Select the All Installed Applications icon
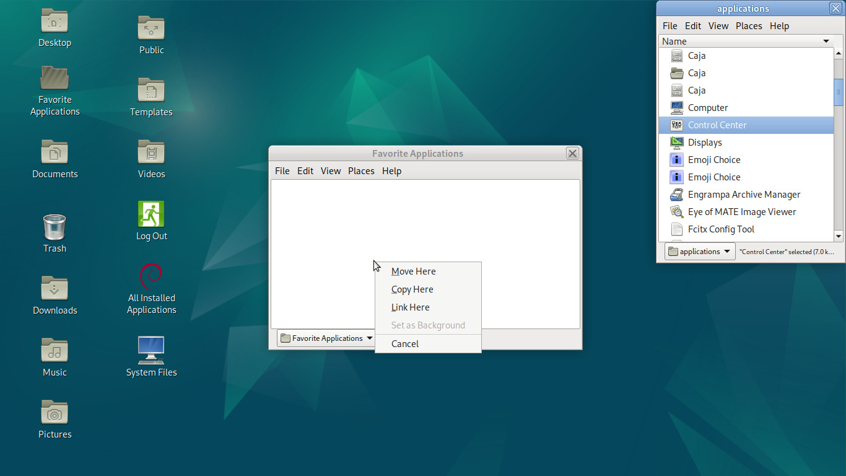The image size is (846, 476). [151, 276]
